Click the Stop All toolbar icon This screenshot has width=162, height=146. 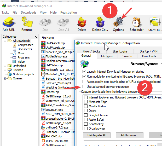click(x=63, y=22)
